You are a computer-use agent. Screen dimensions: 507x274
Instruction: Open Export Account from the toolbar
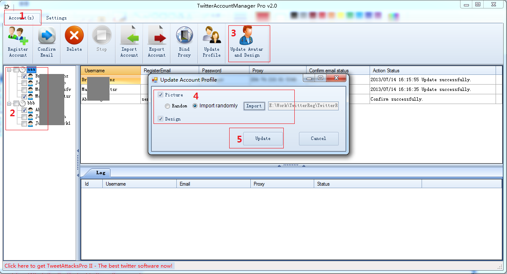pyautogui.click(x=157, y=36)
